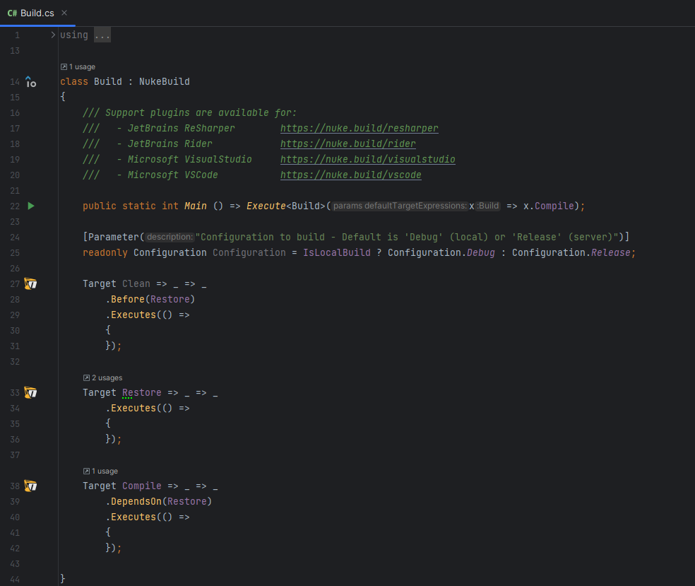The width and height of the screenshot is (695, 586).
Task: Click the NUKE icon beside the Clean target
Action: click(x=30, y=283)
